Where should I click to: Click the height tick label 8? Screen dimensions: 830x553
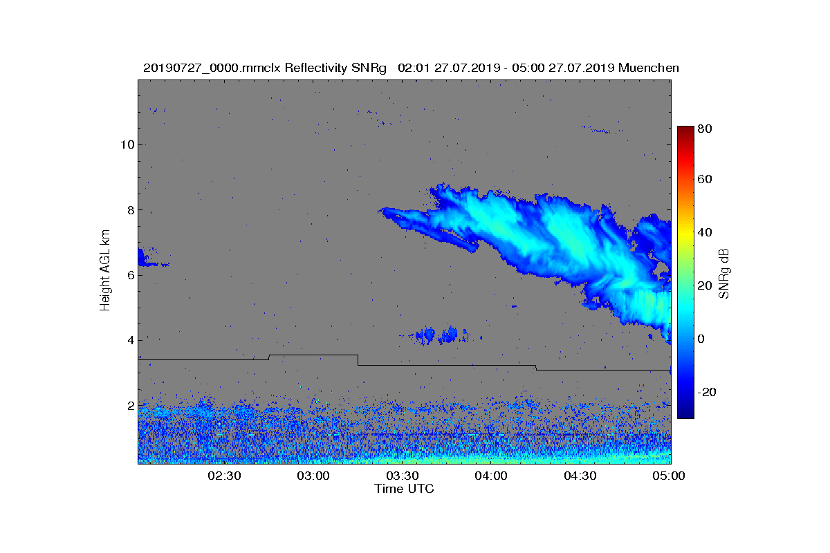pyautogui.click(x=130, y=209)
